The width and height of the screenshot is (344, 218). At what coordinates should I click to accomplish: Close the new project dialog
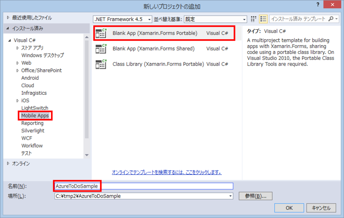(x=332, y=5)
